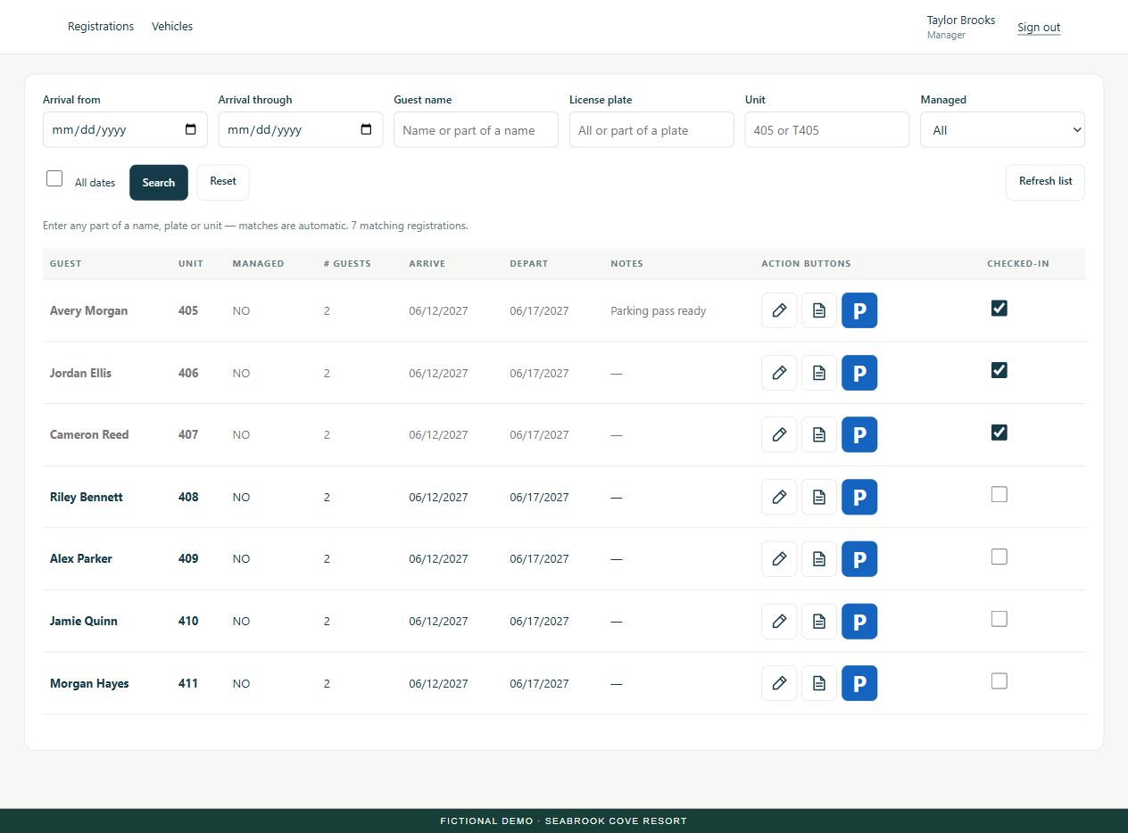
Task: Open document icon in Morgan Hayes row
Action: pyautogui.click(x=819, y=683)
